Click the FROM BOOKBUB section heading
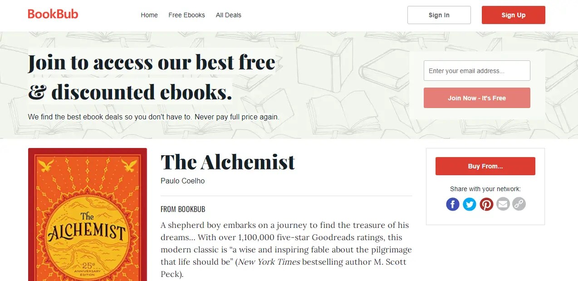This screenshot has height=281, width=578. pyautogui.click(x=183, y=209)
